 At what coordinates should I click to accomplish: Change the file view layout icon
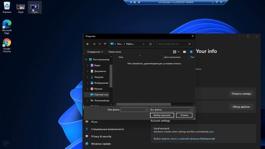tap(175, 52)
